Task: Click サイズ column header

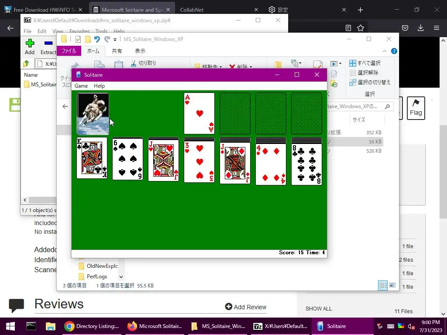Action: pyautogui.click(x=359, y=120)
